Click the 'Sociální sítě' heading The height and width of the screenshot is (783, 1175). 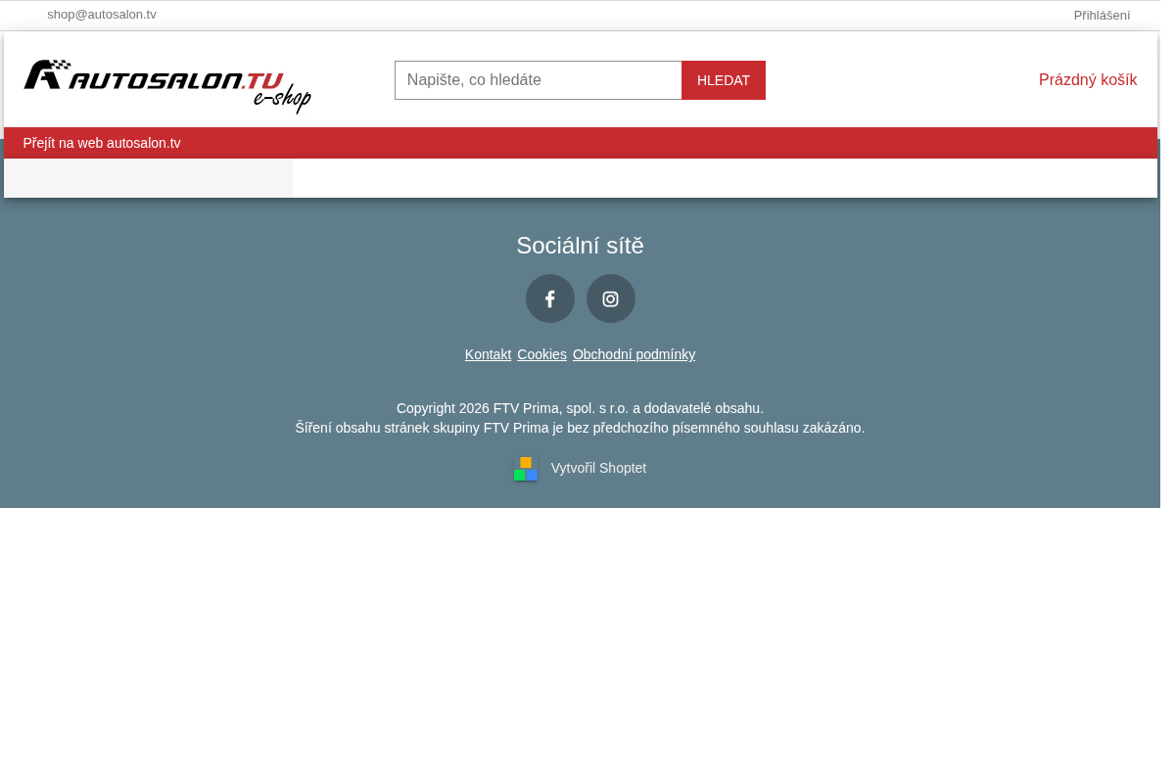click(580, 246)
